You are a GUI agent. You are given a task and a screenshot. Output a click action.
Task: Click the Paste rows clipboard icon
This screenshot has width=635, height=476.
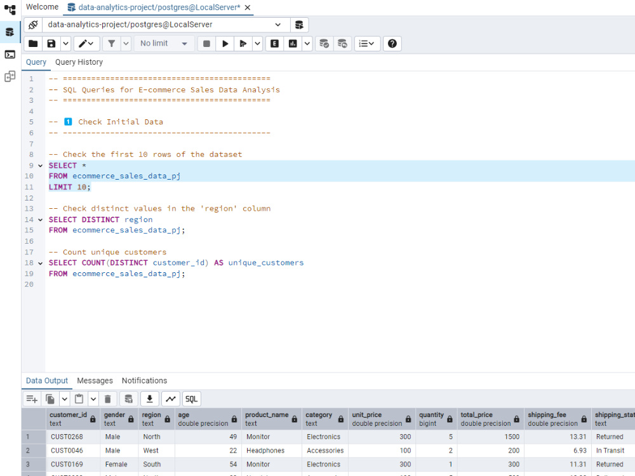tap(79, 399)
